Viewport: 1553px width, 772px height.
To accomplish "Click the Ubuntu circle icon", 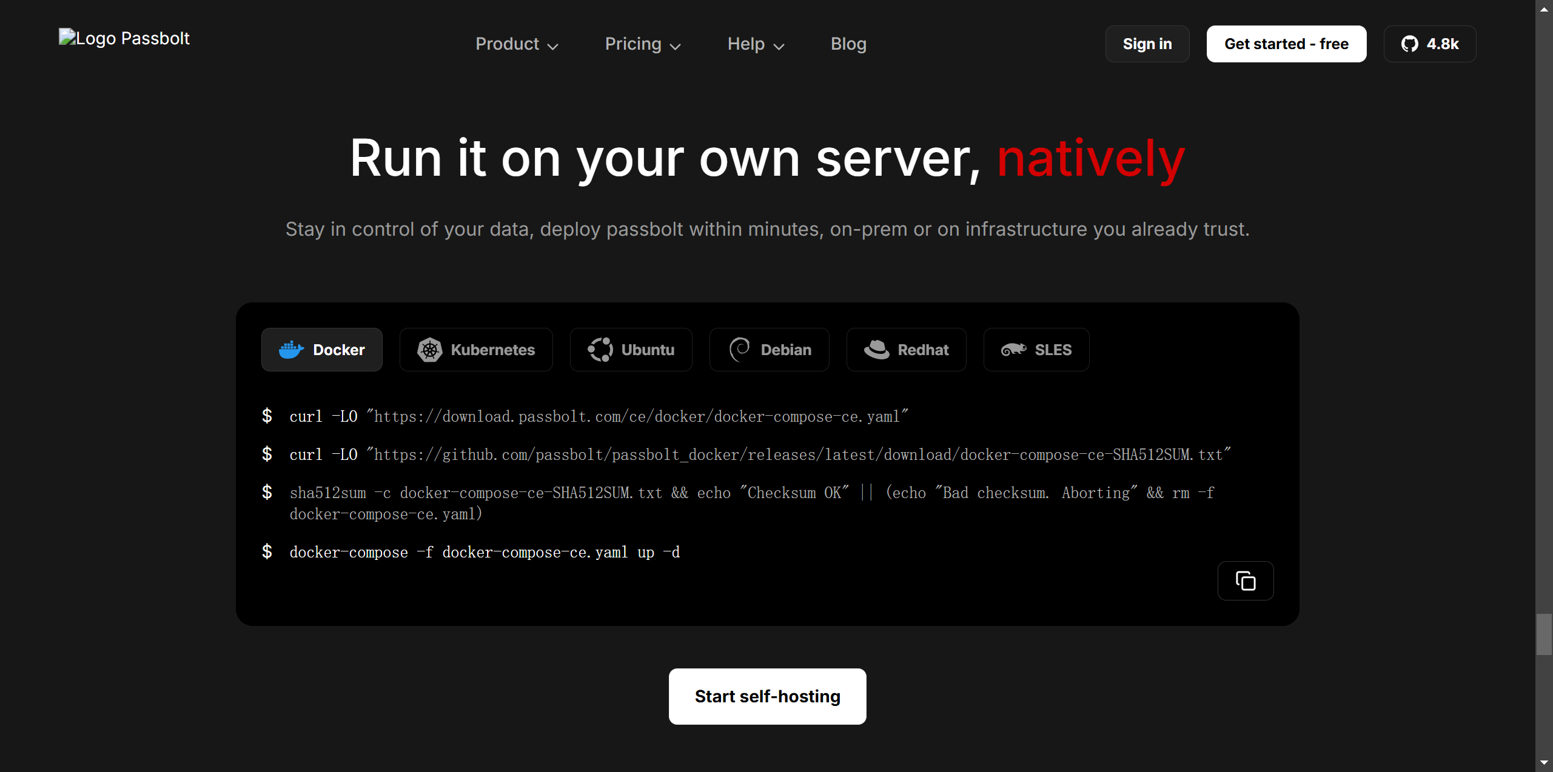I will point(600,350).
